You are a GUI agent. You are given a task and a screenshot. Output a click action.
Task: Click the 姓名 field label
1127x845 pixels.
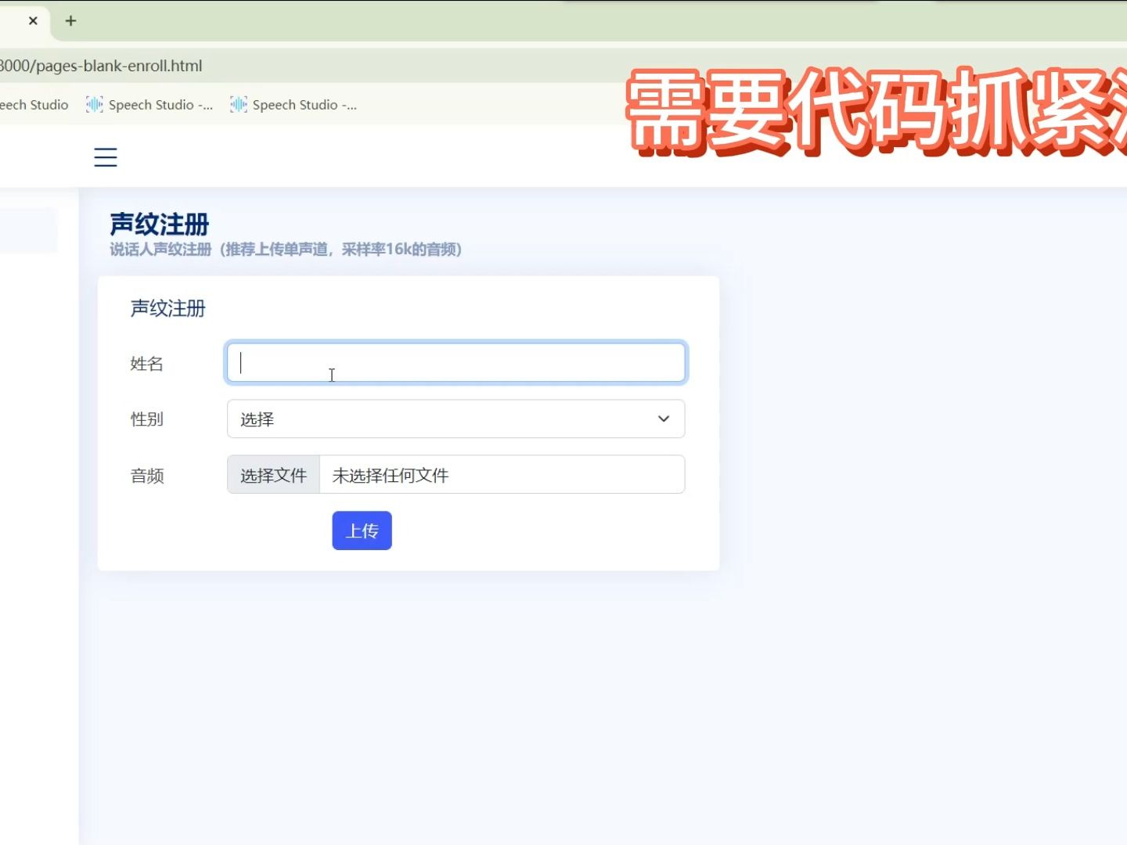pyautogui.click(x=147, y=364)
